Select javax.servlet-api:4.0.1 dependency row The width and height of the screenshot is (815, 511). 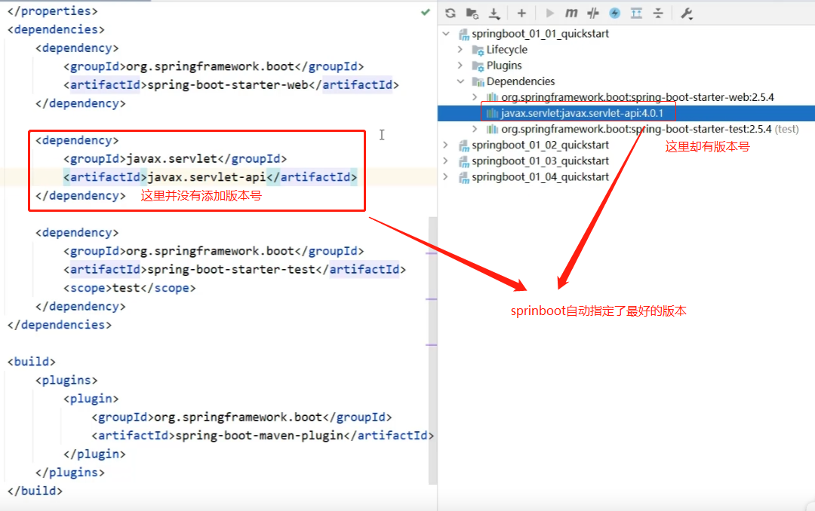626,113
